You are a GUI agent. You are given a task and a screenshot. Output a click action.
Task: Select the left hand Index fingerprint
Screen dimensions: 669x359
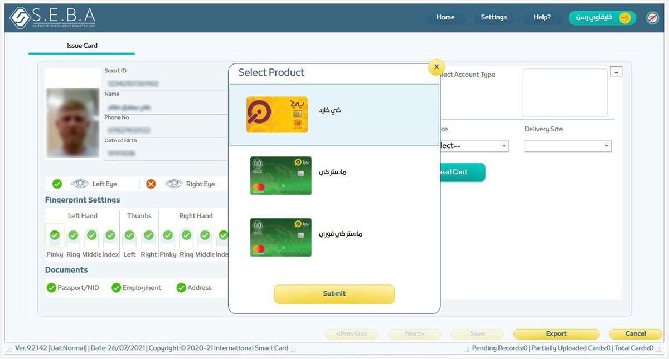pyautogui.click(x=110, y=235)
